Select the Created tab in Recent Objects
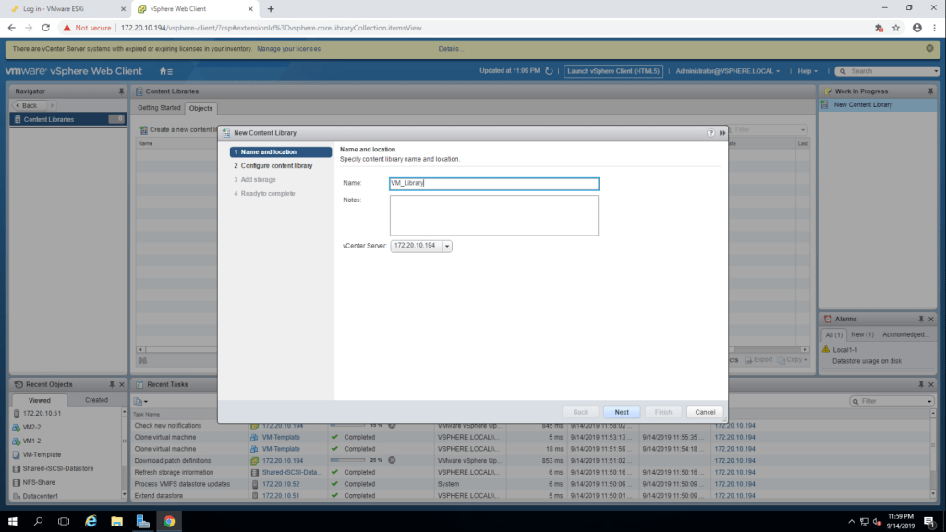The height and width of the screenshot is (532, 946). point(96,400)
